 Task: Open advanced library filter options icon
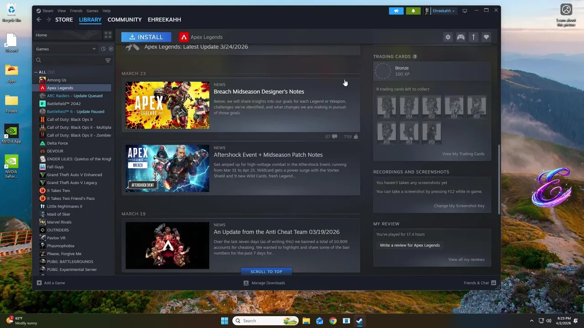pyautogui.click(x=108, y=60)
